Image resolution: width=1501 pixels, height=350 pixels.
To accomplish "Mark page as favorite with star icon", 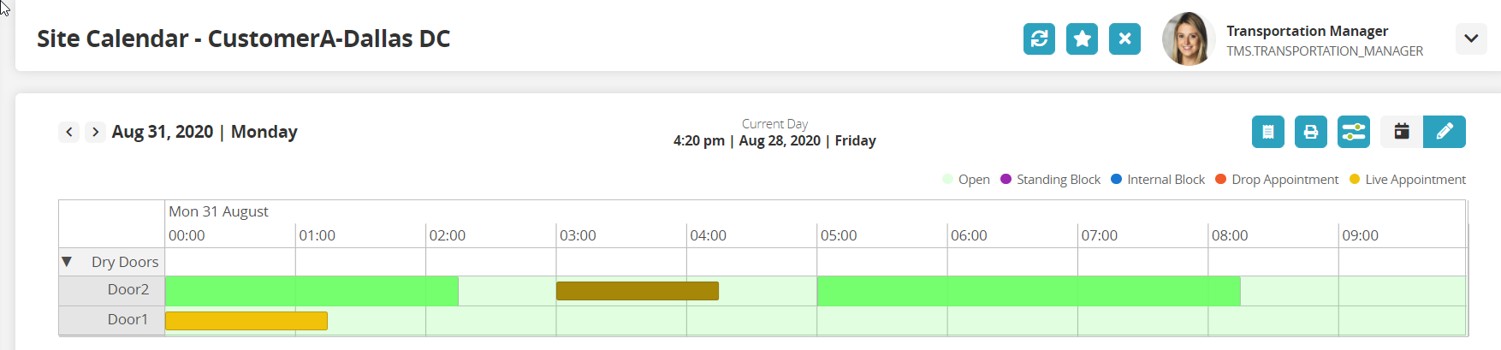I will coord(1082,39).
